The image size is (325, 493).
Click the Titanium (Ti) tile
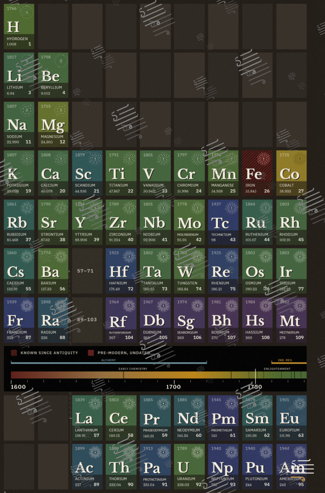121,173
